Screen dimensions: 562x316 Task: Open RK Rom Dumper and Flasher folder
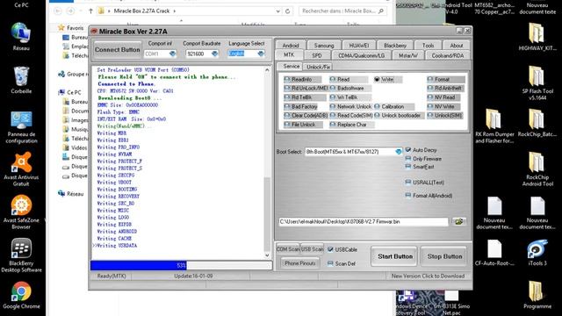pyautogui.click(x=494, y=126)
